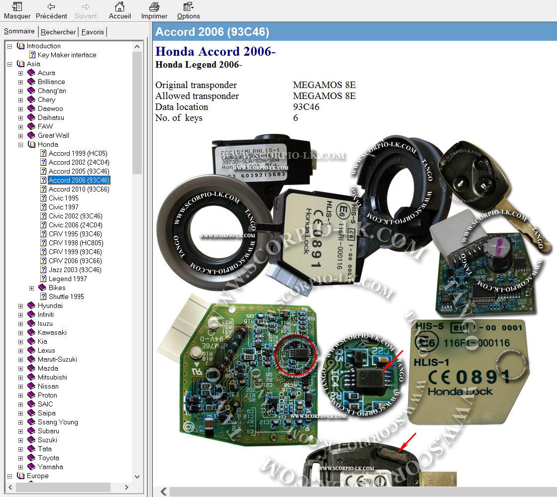
Task: Go to Accueil home icon
Action: pyautogui.click(x=119, y=7)
